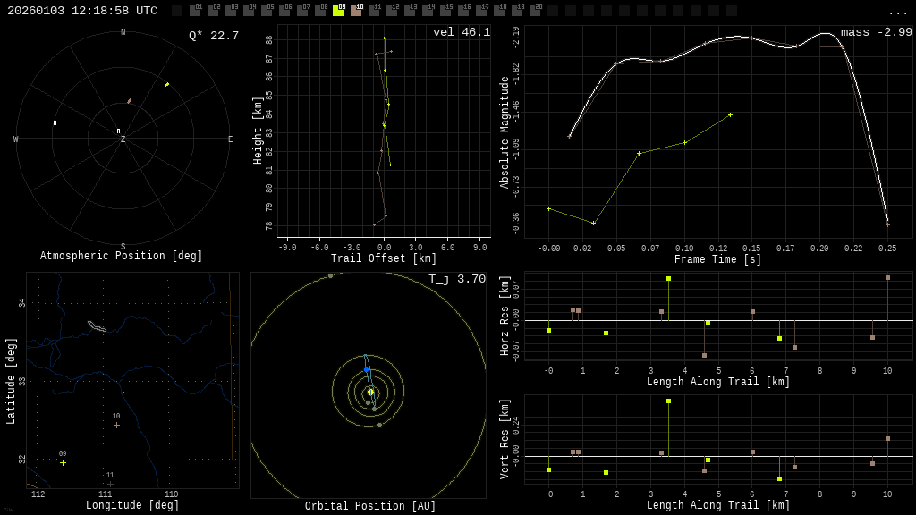Click the magnitude curve's peak near 0.20 s
This screenshot has height=515, width=916.
(824, 34)
